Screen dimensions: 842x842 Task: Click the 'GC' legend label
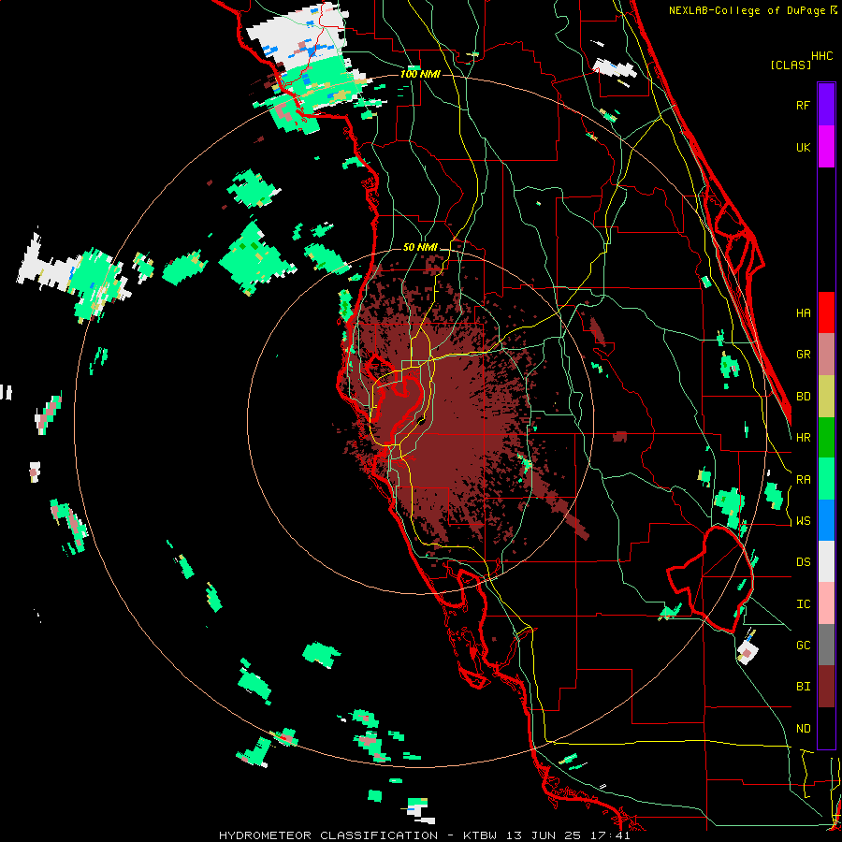pos(803,646)
